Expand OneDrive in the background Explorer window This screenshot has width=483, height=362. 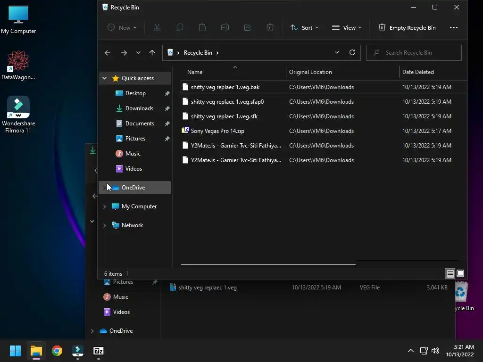92,331
